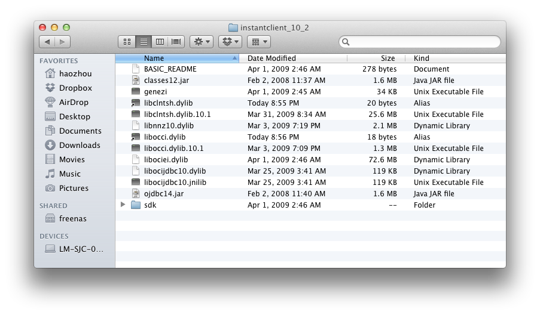
Task: Close the Finder window
Action: pyautogui.click(x=42, y=27)
